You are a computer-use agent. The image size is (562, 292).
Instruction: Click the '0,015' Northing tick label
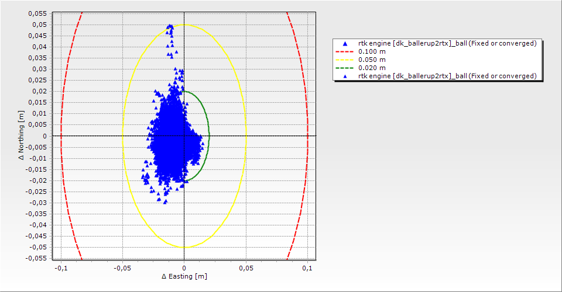(37, 102)
